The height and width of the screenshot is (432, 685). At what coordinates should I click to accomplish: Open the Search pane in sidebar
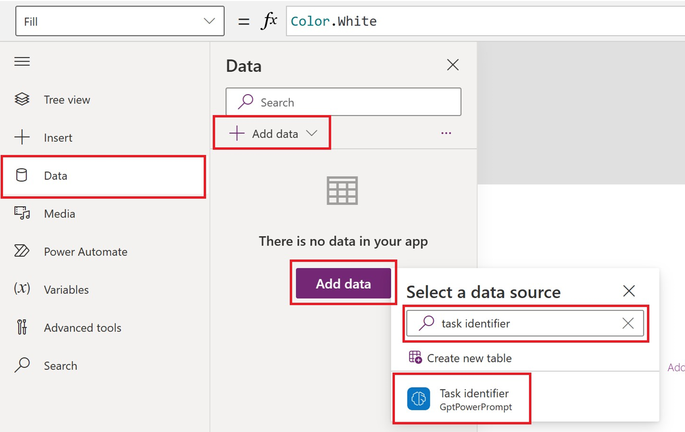(60, 366)
